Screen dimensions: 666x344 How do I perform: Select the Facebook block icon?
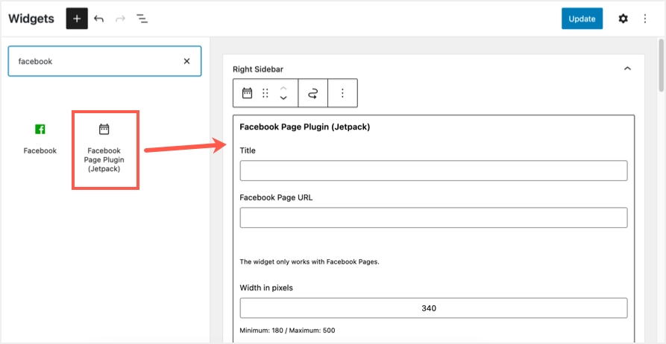pyautogui.click(x=40, y=130)
